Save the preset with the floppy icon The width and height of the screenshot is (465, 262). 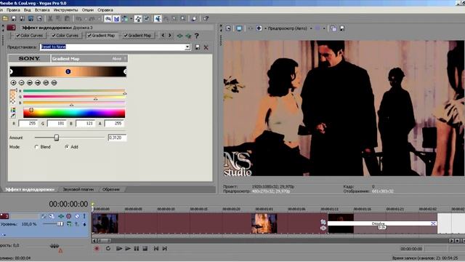[198, 47]
